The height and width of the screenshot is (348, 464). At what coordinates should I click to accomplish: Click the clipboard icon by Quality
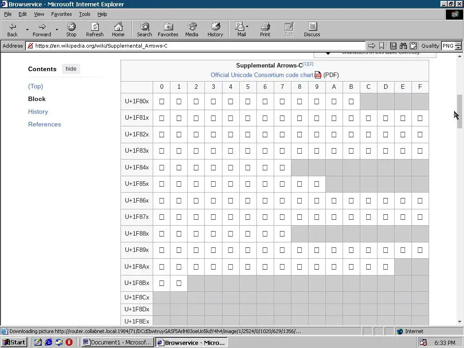413,46
